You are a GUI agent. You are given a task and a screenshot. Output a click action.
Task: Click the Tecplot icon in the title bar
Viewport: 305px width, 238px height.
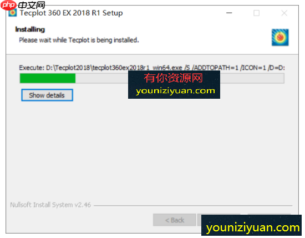[x=13, y=13]
